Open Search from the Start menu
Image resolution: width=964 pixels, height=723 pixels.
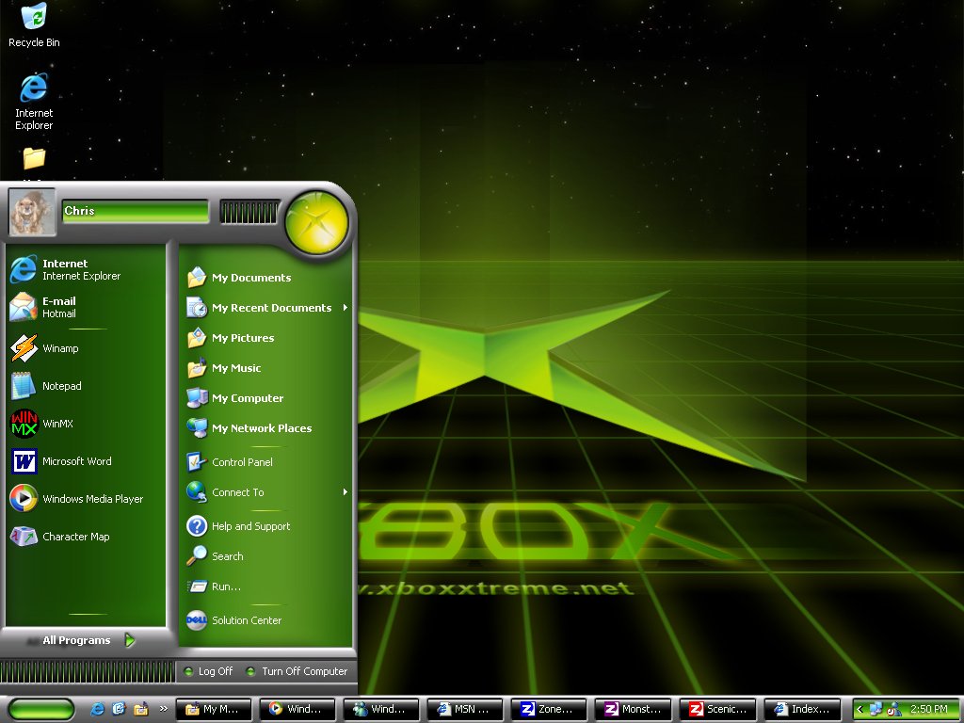[266, 555]
